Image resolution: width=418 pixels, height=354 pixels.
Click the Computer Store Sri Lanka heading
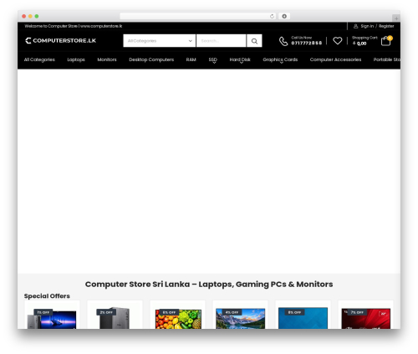[x=209, y=285]
